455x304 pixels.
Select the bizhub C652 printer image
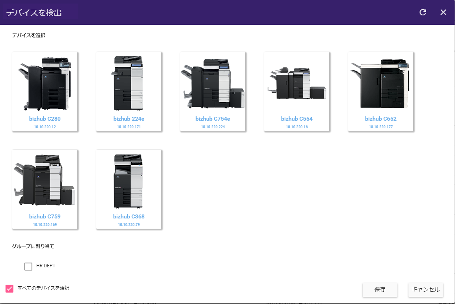click(x=380, y=83)
